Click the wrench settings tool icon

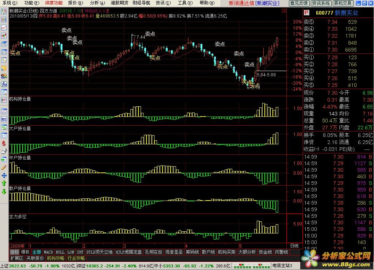pyautogui.click(x=4, y=151)
